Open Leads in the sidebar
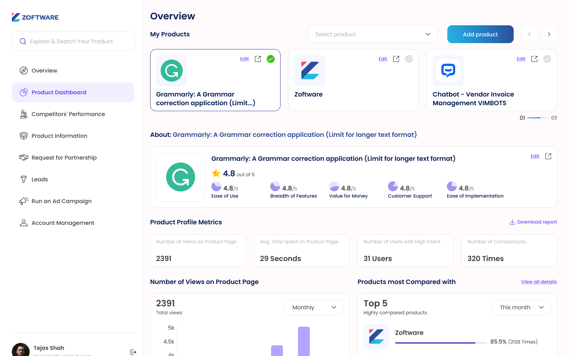 pos(73,179)
